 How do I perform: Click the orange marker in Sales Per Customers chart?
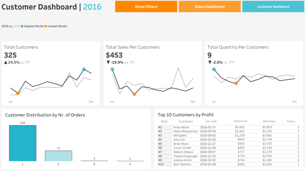[134, 94]
